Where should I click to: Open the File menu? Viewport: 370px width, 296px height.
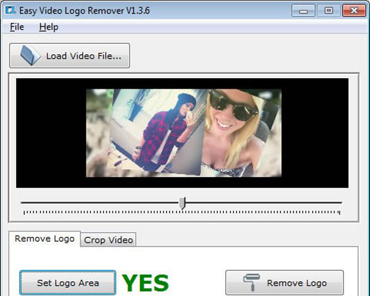(17, 27)
